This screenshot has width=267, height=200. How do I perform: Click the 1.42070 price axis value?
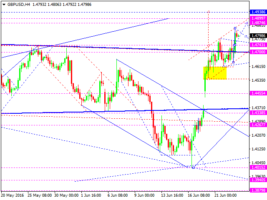click(x=258, y=135)
